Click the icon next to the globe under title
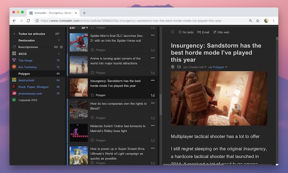Viewport: 288px width, 173px height. point(179,67)
